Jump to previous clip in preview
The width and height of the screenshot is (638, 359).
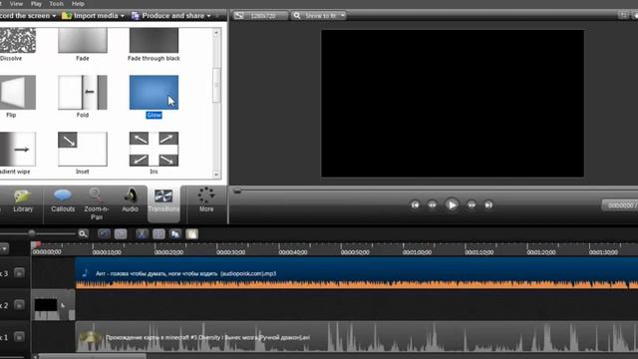tap(415, 205)
